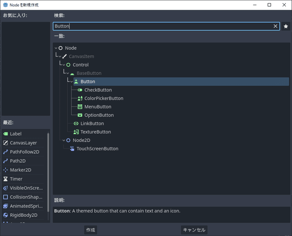Select the TextureButton node type
This screenshot has width=292, height=236.
point(96,132)
